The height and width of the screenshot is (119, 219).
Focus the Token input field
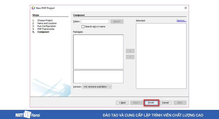pos(95,21)
